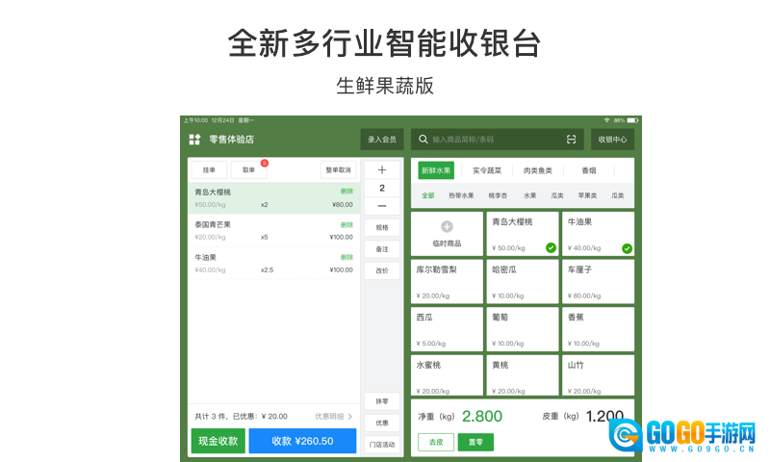Click the barcode scan icon in search bar
The height and width of the screenshot is (462, 770).
click(x=571, y=140)
